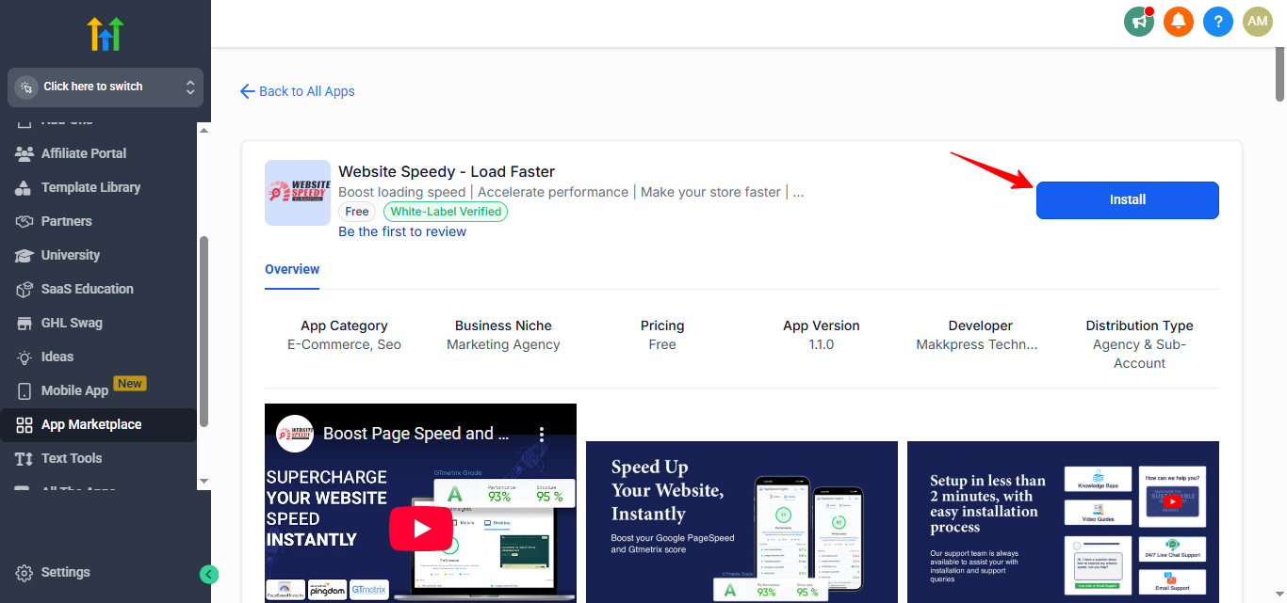This screenshot has width=1287, height=603.
Task: Click the App Version 1.1.0 value
Action: [x=822, y=344]
